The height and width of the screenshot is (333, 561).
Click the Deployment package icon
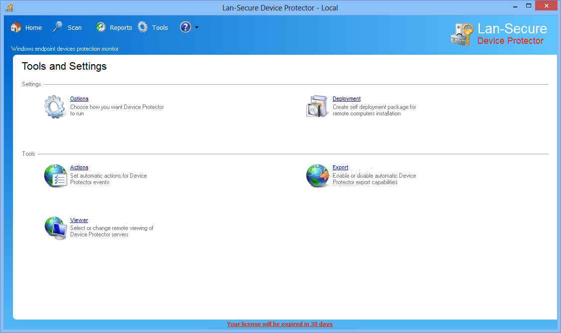(x=317, y=107)
